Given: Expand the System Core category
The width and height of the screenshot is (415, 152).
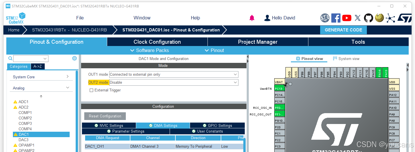Looking at the screenshot, I should click(41, 77).
